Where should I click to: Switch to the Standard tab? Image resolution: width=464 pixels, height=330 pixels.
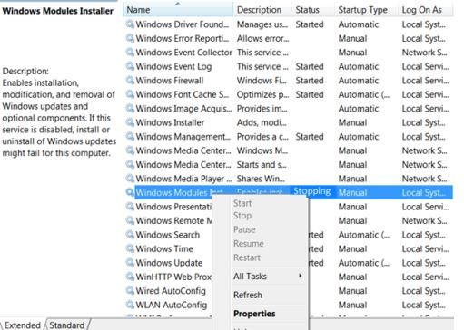[x=67, y=325]
